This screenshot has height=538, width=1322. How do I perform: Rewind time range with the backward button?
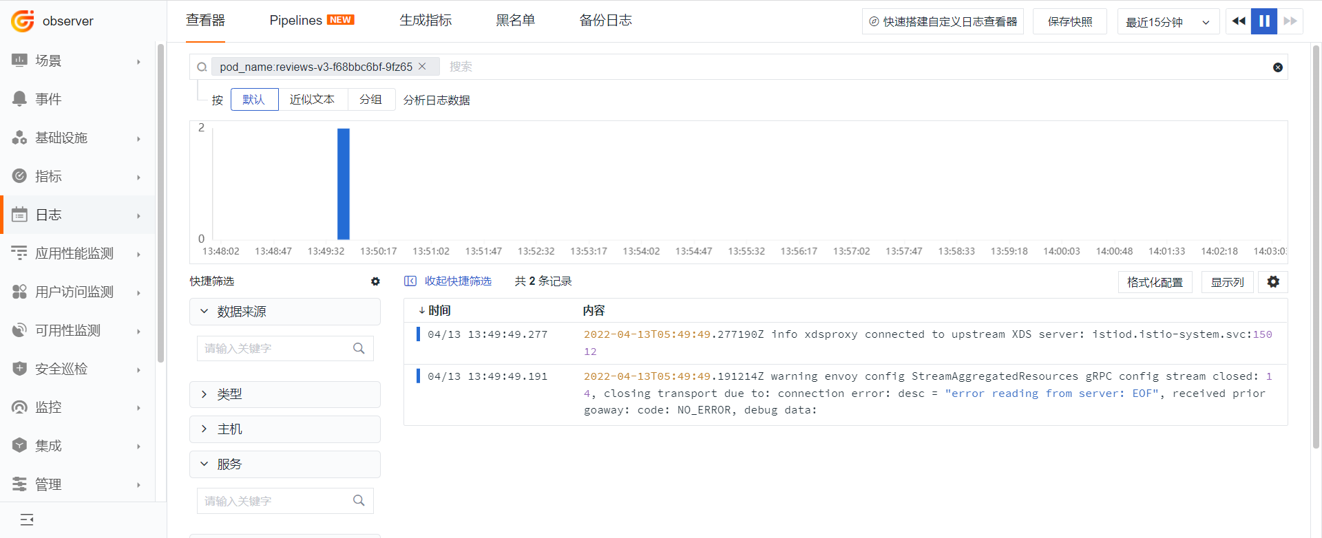(1239, 21)
